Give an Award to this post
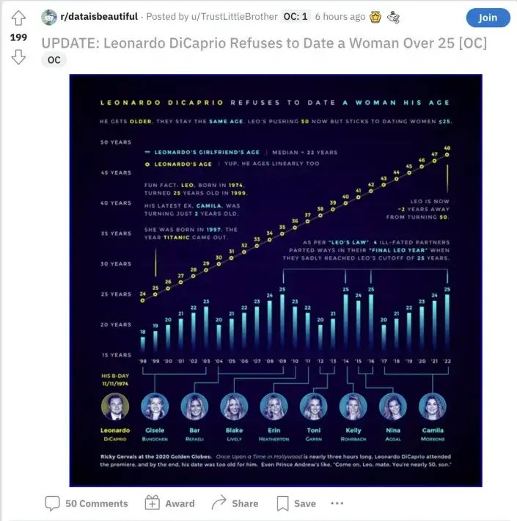 tap(169, 503)
